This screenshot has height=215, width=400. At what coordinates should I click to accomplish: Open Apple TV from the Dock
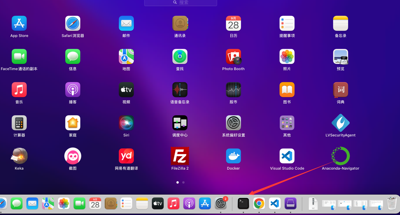(x=158, y=203)
